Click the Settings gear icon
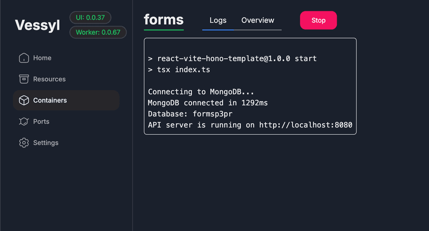The image size is (429, 231). tap(24, 143)
